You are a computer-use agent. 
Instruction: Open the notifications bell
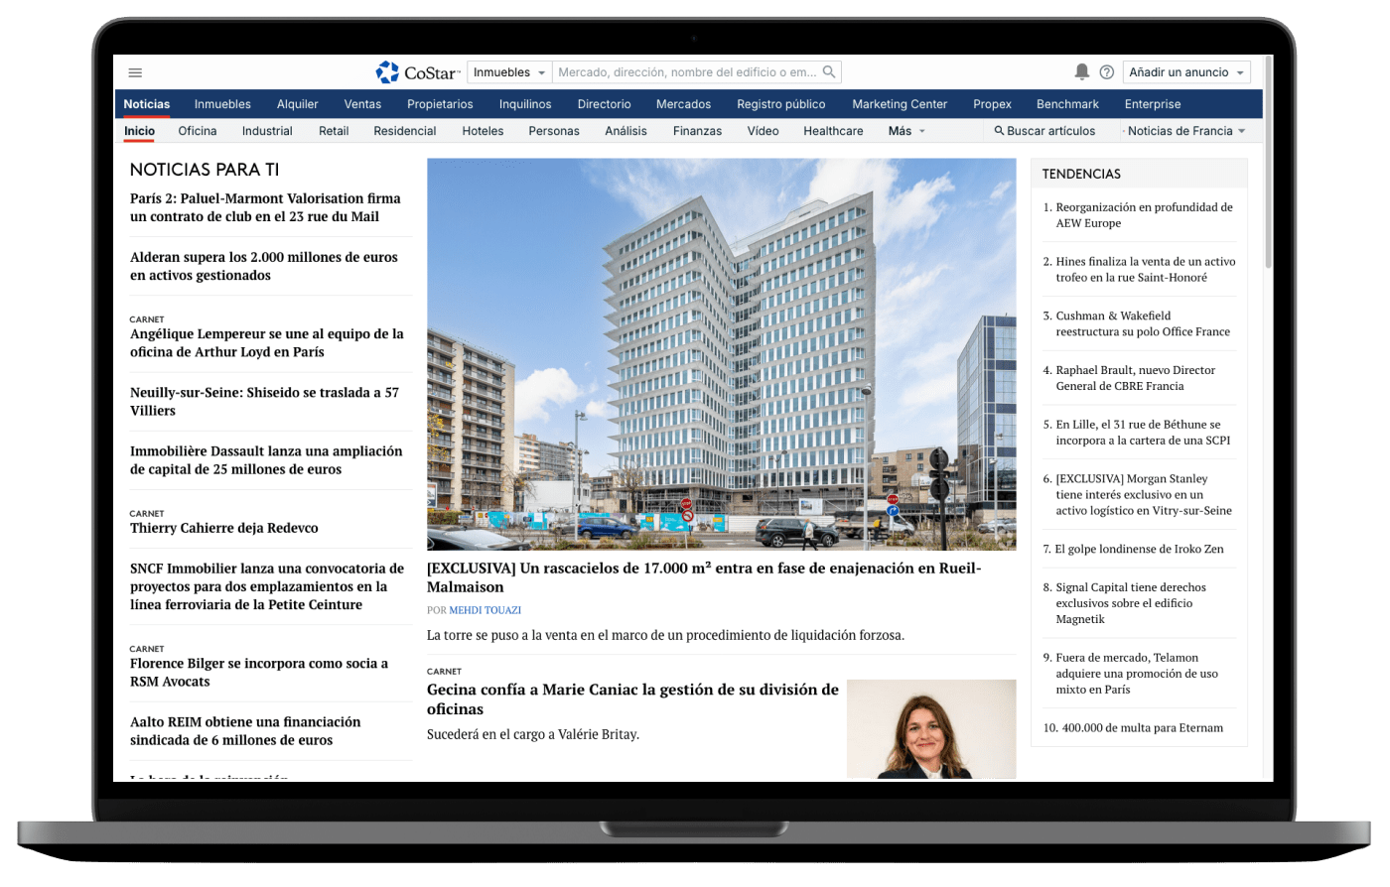coord(1081,72)
